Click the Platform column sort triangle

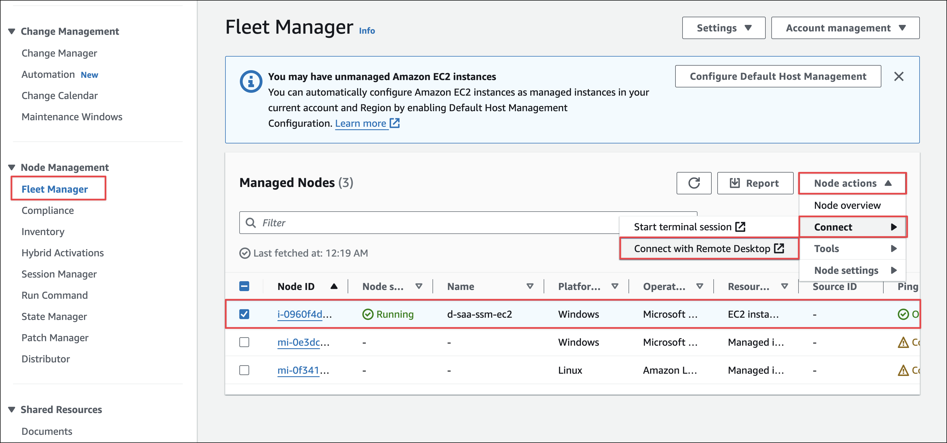pos(614,286)
